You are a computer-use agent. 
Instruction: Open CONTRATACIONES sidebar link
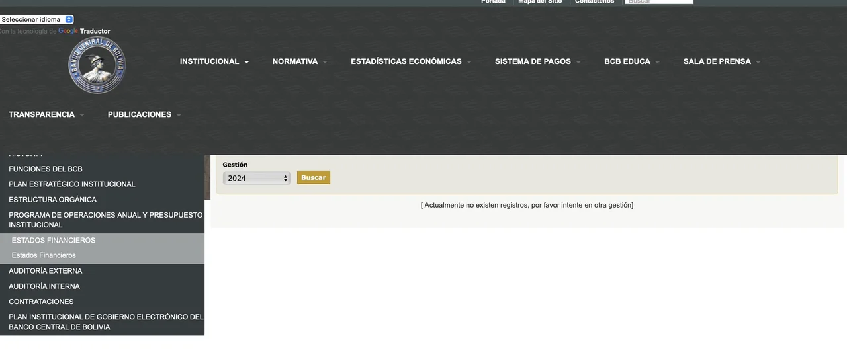[41, 302]
